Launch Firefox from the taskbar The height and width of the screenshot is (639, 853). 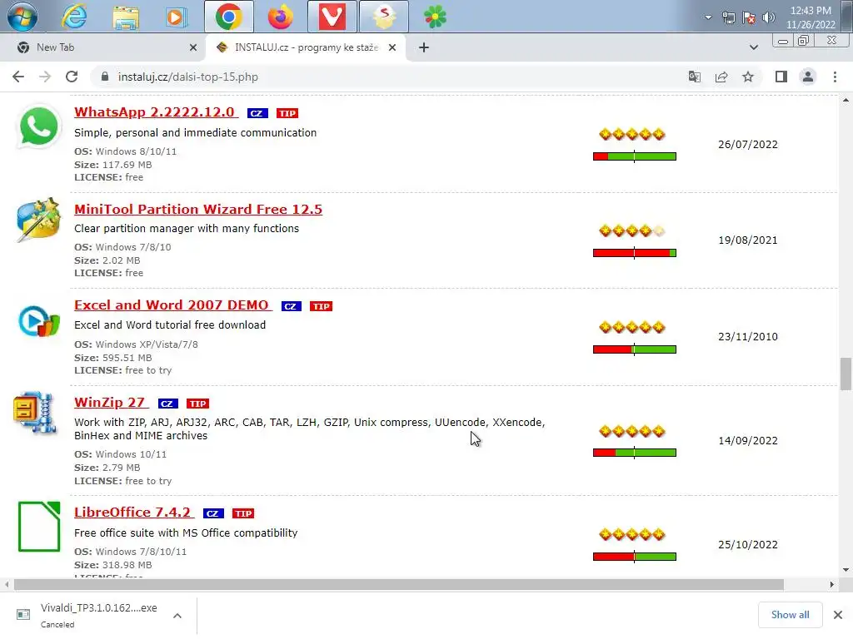[x=280, y=17]
